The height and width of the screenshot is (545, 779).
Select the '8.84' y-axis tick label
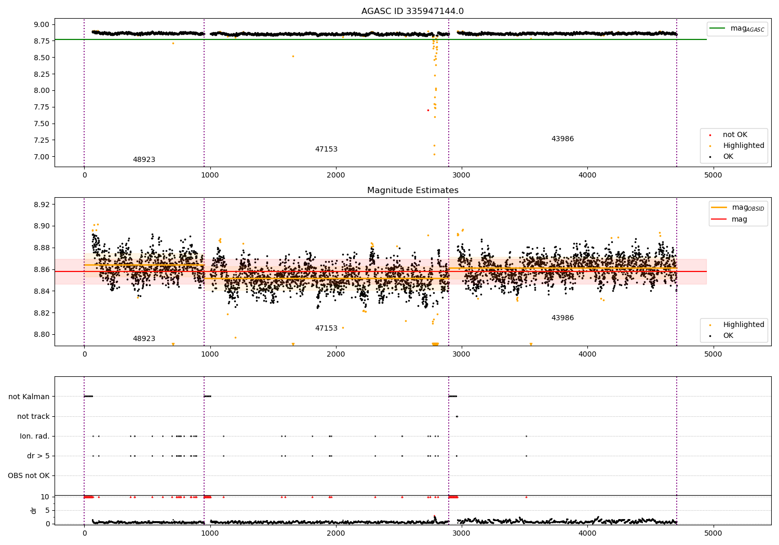click(x=42, y=292)
